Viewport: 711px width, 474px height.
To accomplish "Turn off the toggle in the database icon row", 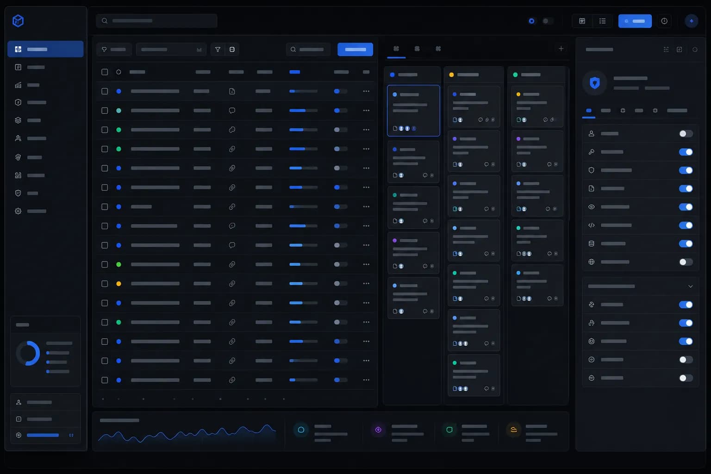I will [686, 243].
